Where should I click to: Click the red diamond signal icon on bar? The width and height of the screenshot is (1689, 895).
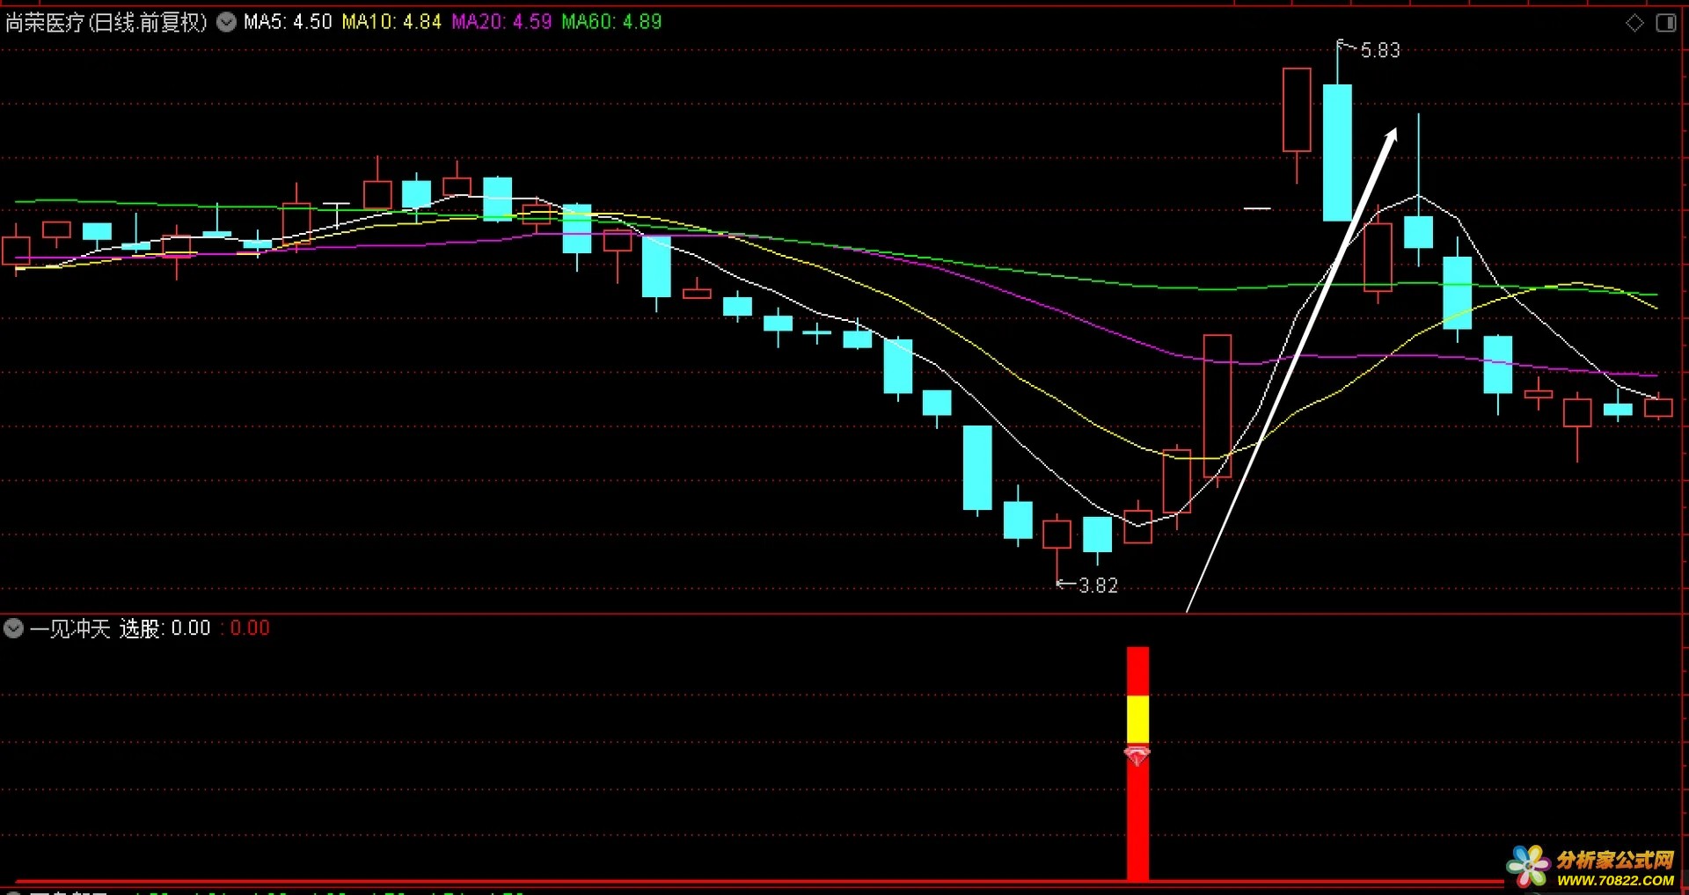click(1137, 755)
